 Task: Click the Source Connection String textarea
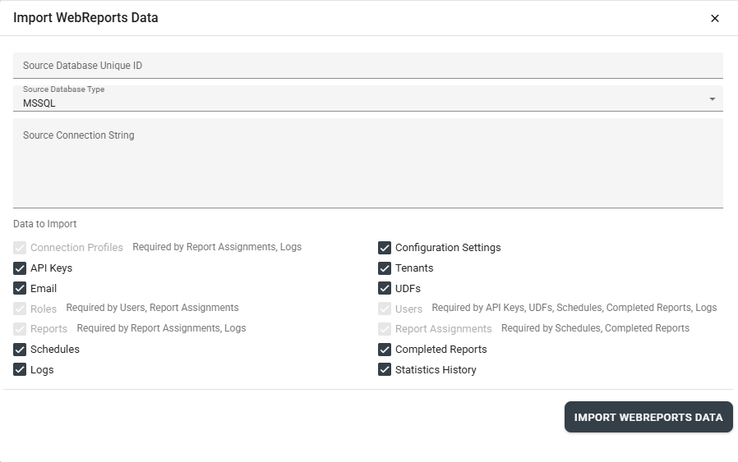[x=368, y=163]
